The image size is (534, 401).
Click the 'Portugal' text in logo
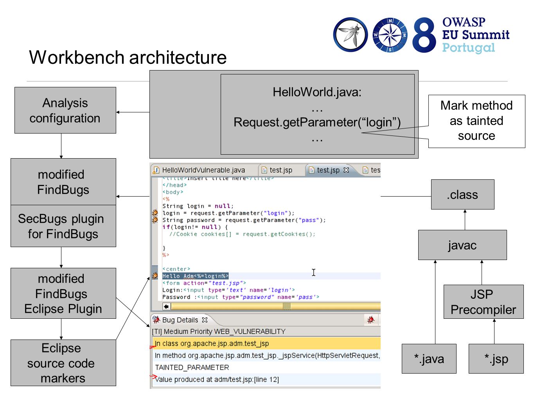point(469,48)
